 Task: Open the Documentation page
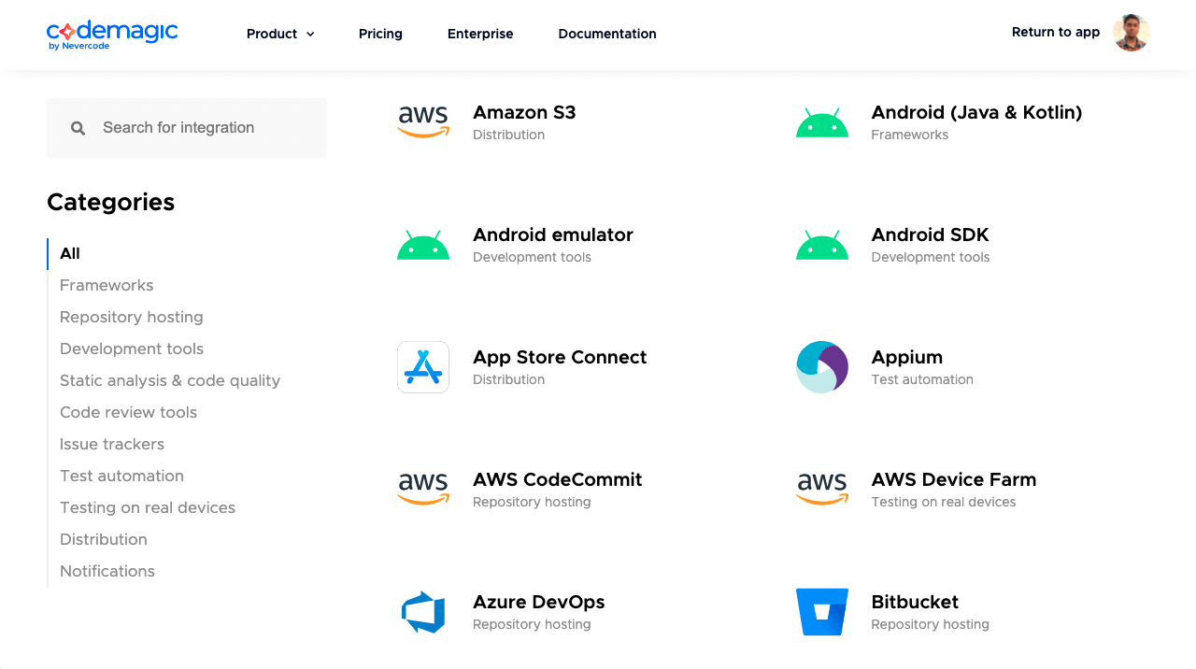(x=607, y=34)
